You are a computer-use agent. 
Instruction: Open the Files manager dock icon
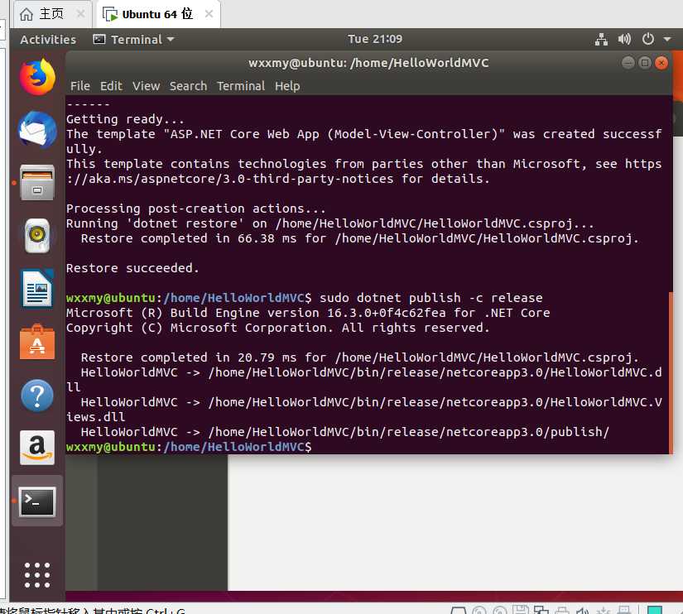pos(37,183)
